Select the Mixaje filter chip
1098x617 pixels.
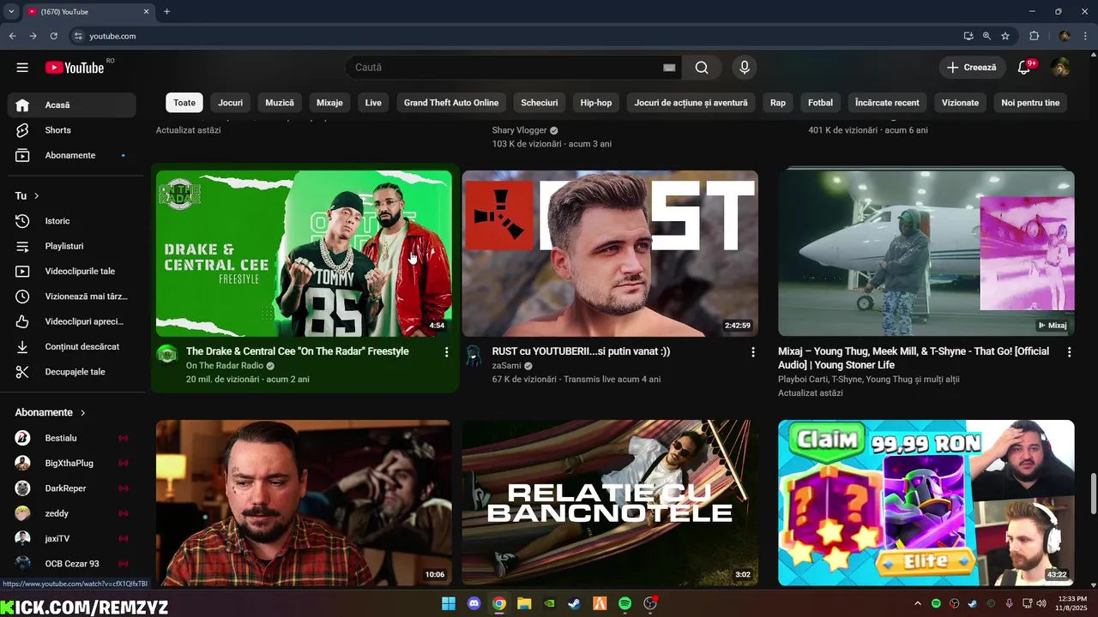(x=329, y=103)
